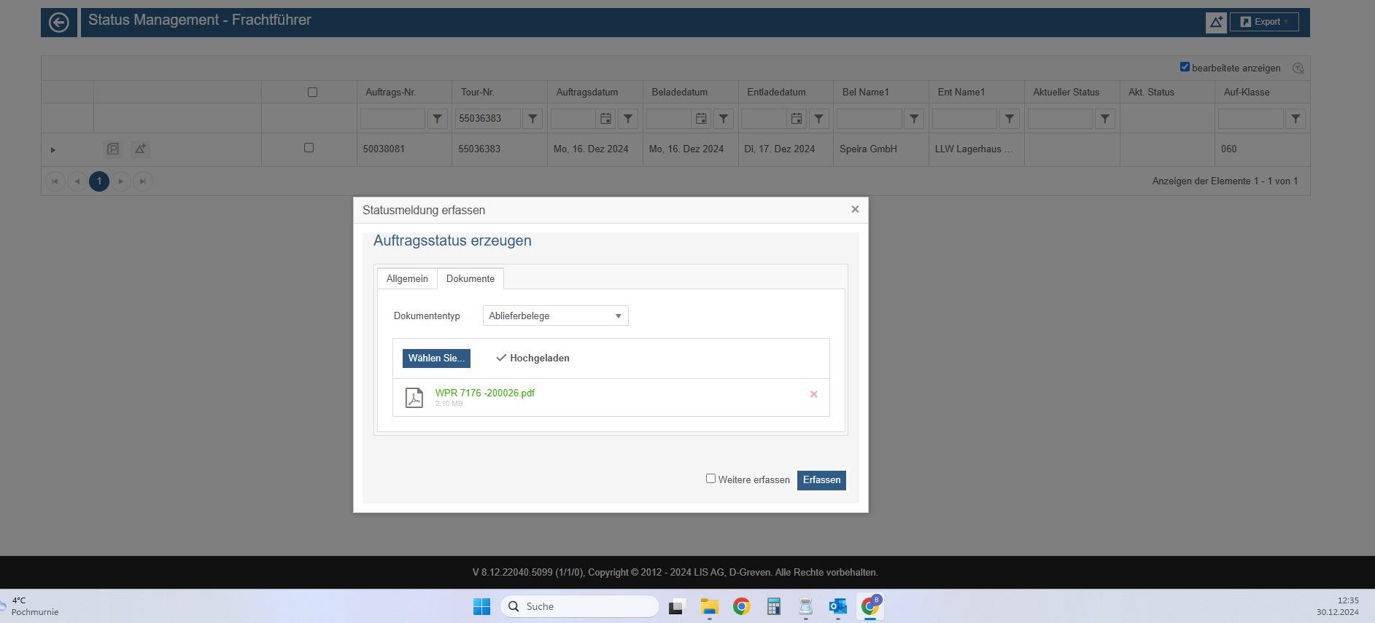This screenshot has width=1375, height=623.
Task: Open the filter icon for Aktueller Status
Action: pyautogui.click(x=1105, y=119)
